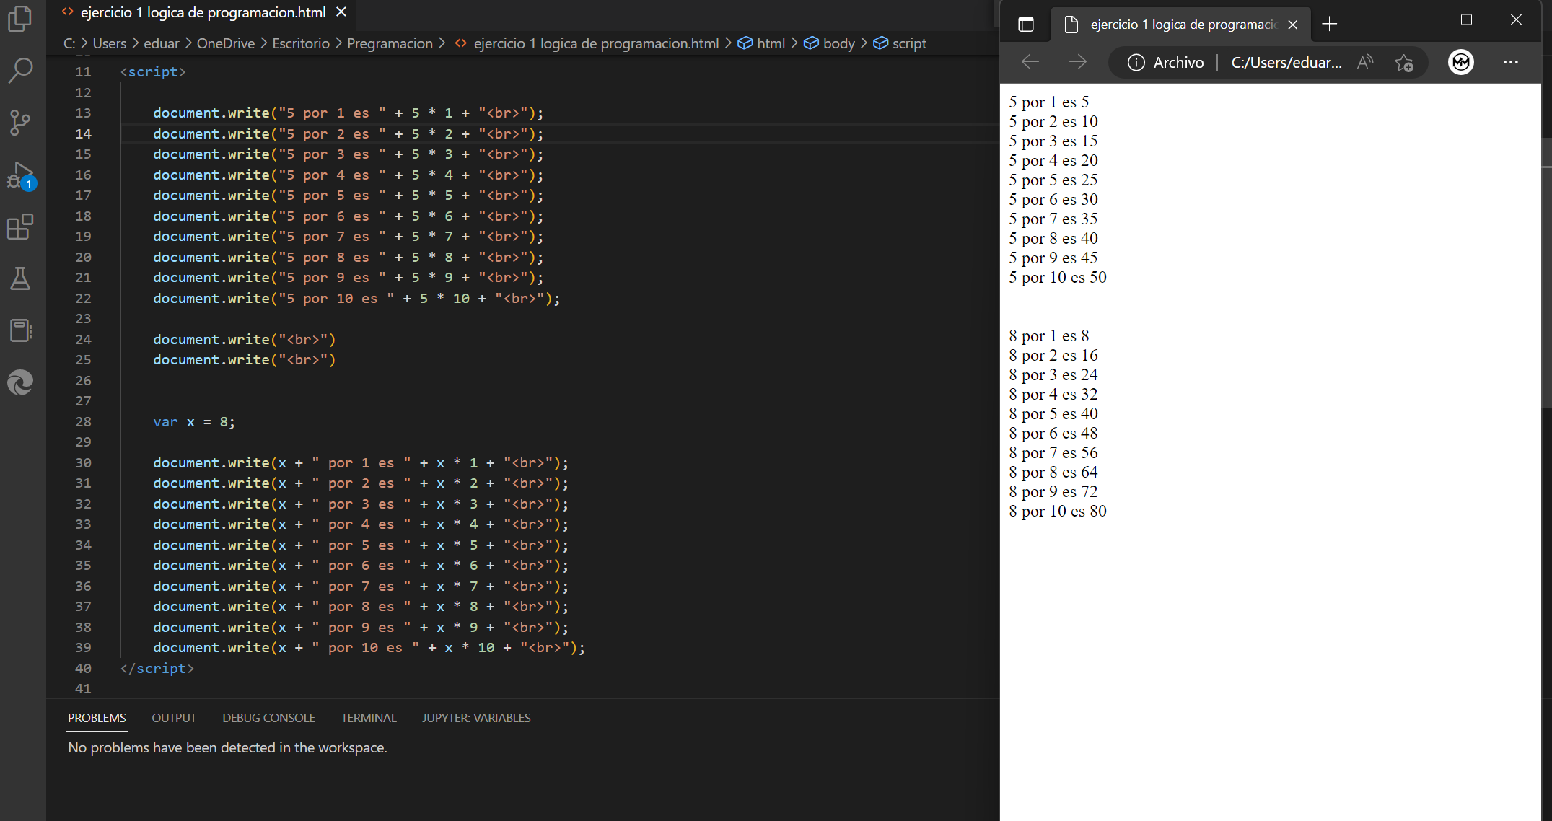
Task: Open the Source Control view
Action: (x=20, y=122)
